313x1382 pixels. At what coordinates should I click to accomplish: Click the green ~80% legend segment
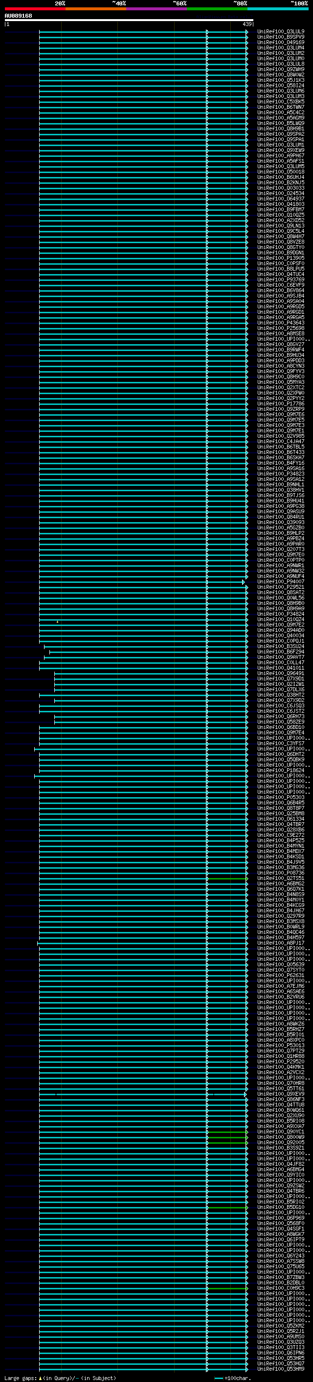[217, 9]
